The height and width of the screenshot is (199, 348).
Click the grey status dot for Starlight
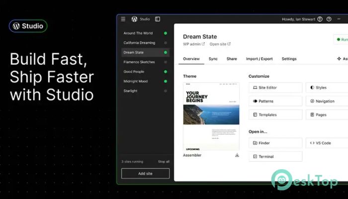(x=166, y=91)
